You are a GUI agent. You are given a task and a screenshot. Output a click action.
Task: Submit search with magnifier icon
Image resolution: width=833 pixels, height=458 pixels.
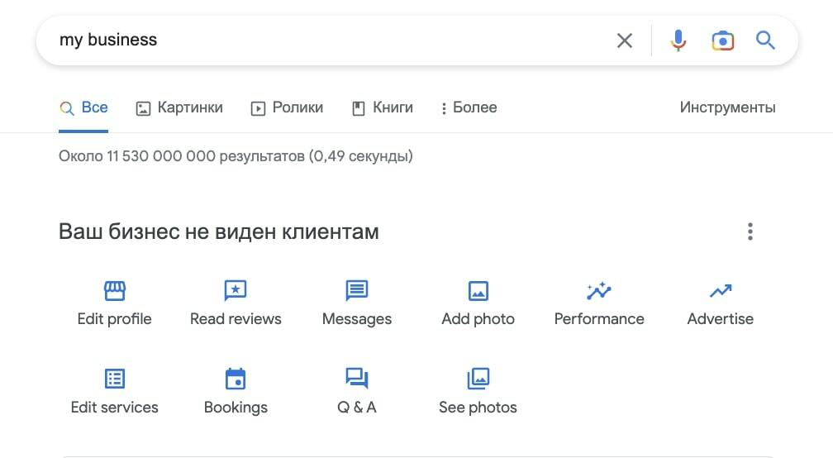pyautogui.click(x=765, y=41)
